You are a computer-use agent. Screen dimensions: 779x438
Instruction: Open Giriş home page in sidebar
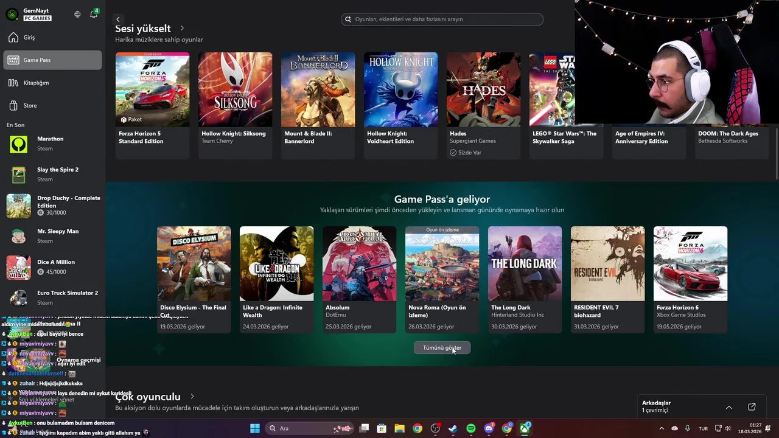[x=52, y=38]
